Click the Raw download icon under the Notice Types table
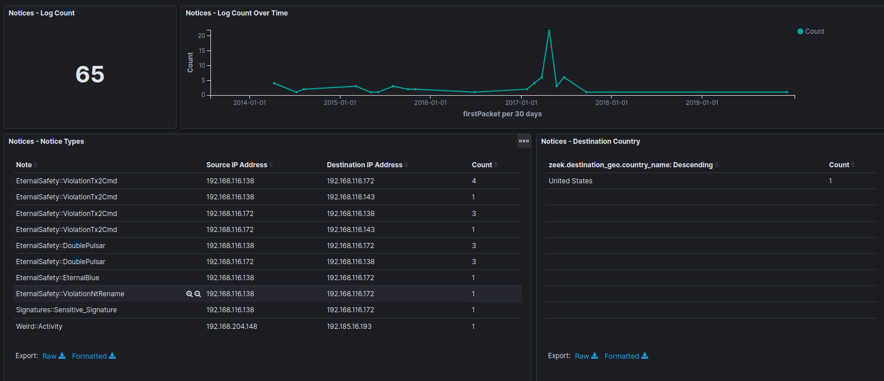This screenshot has width=884, height=381. [63, 356]
